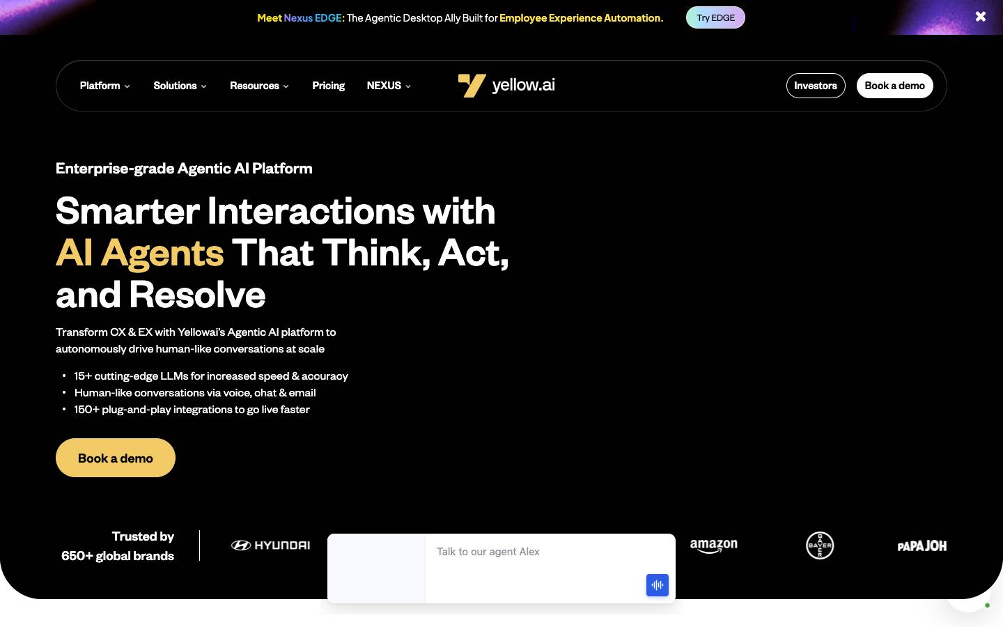Click the Hyundai brand logo

270,545
